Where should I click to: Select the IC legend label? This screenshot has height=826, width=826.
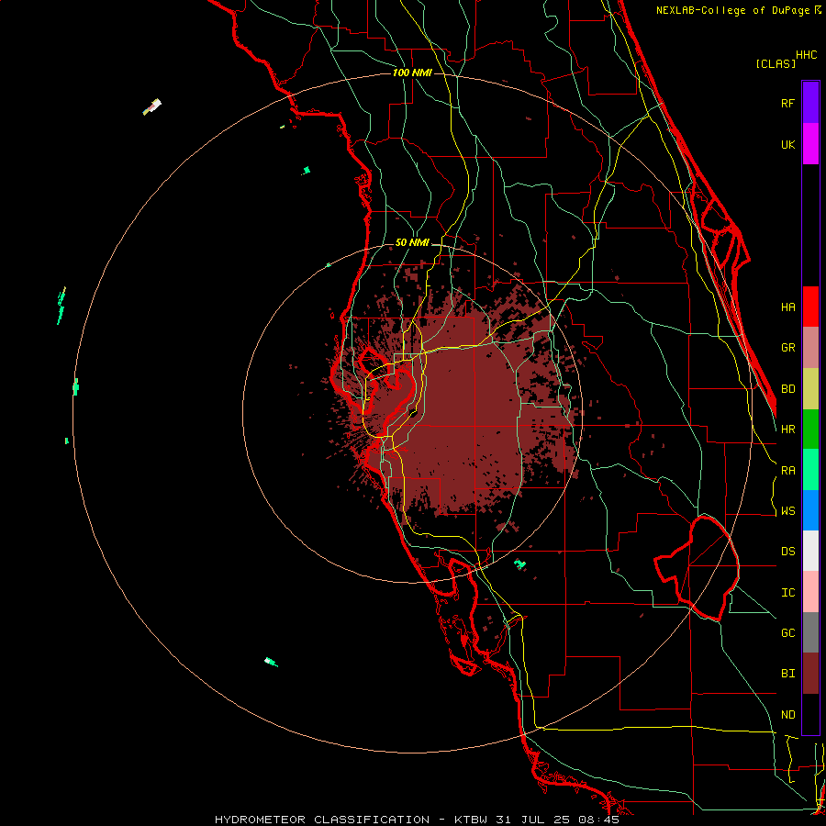pos(788,592)
